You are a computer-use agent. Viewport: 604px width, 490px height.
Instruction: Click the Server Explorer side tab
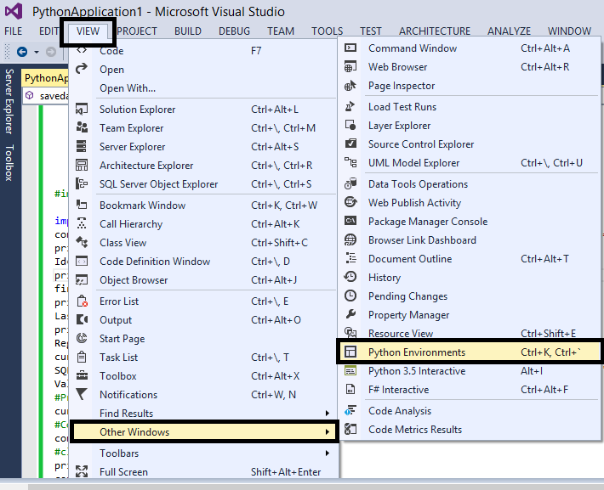(9, 101)
